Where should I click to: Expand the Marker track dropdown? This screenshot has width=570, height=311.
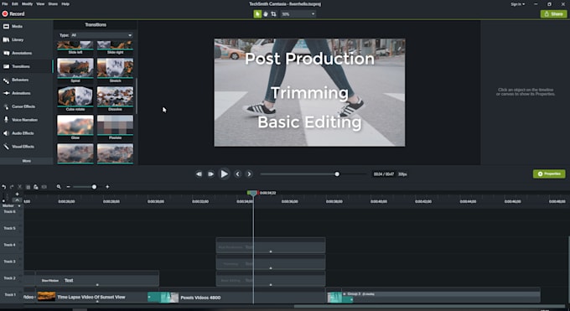(x=19, y=206)
